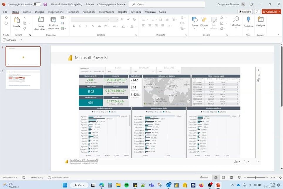Toggle align left paragraph button
283x189 pixels.
[143, 26]
